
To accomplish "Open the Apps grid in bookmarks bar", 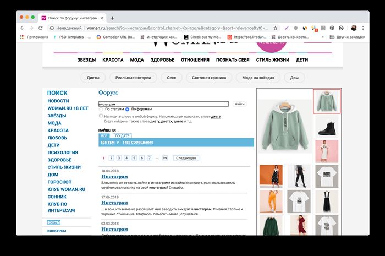I will click(23, 37).
